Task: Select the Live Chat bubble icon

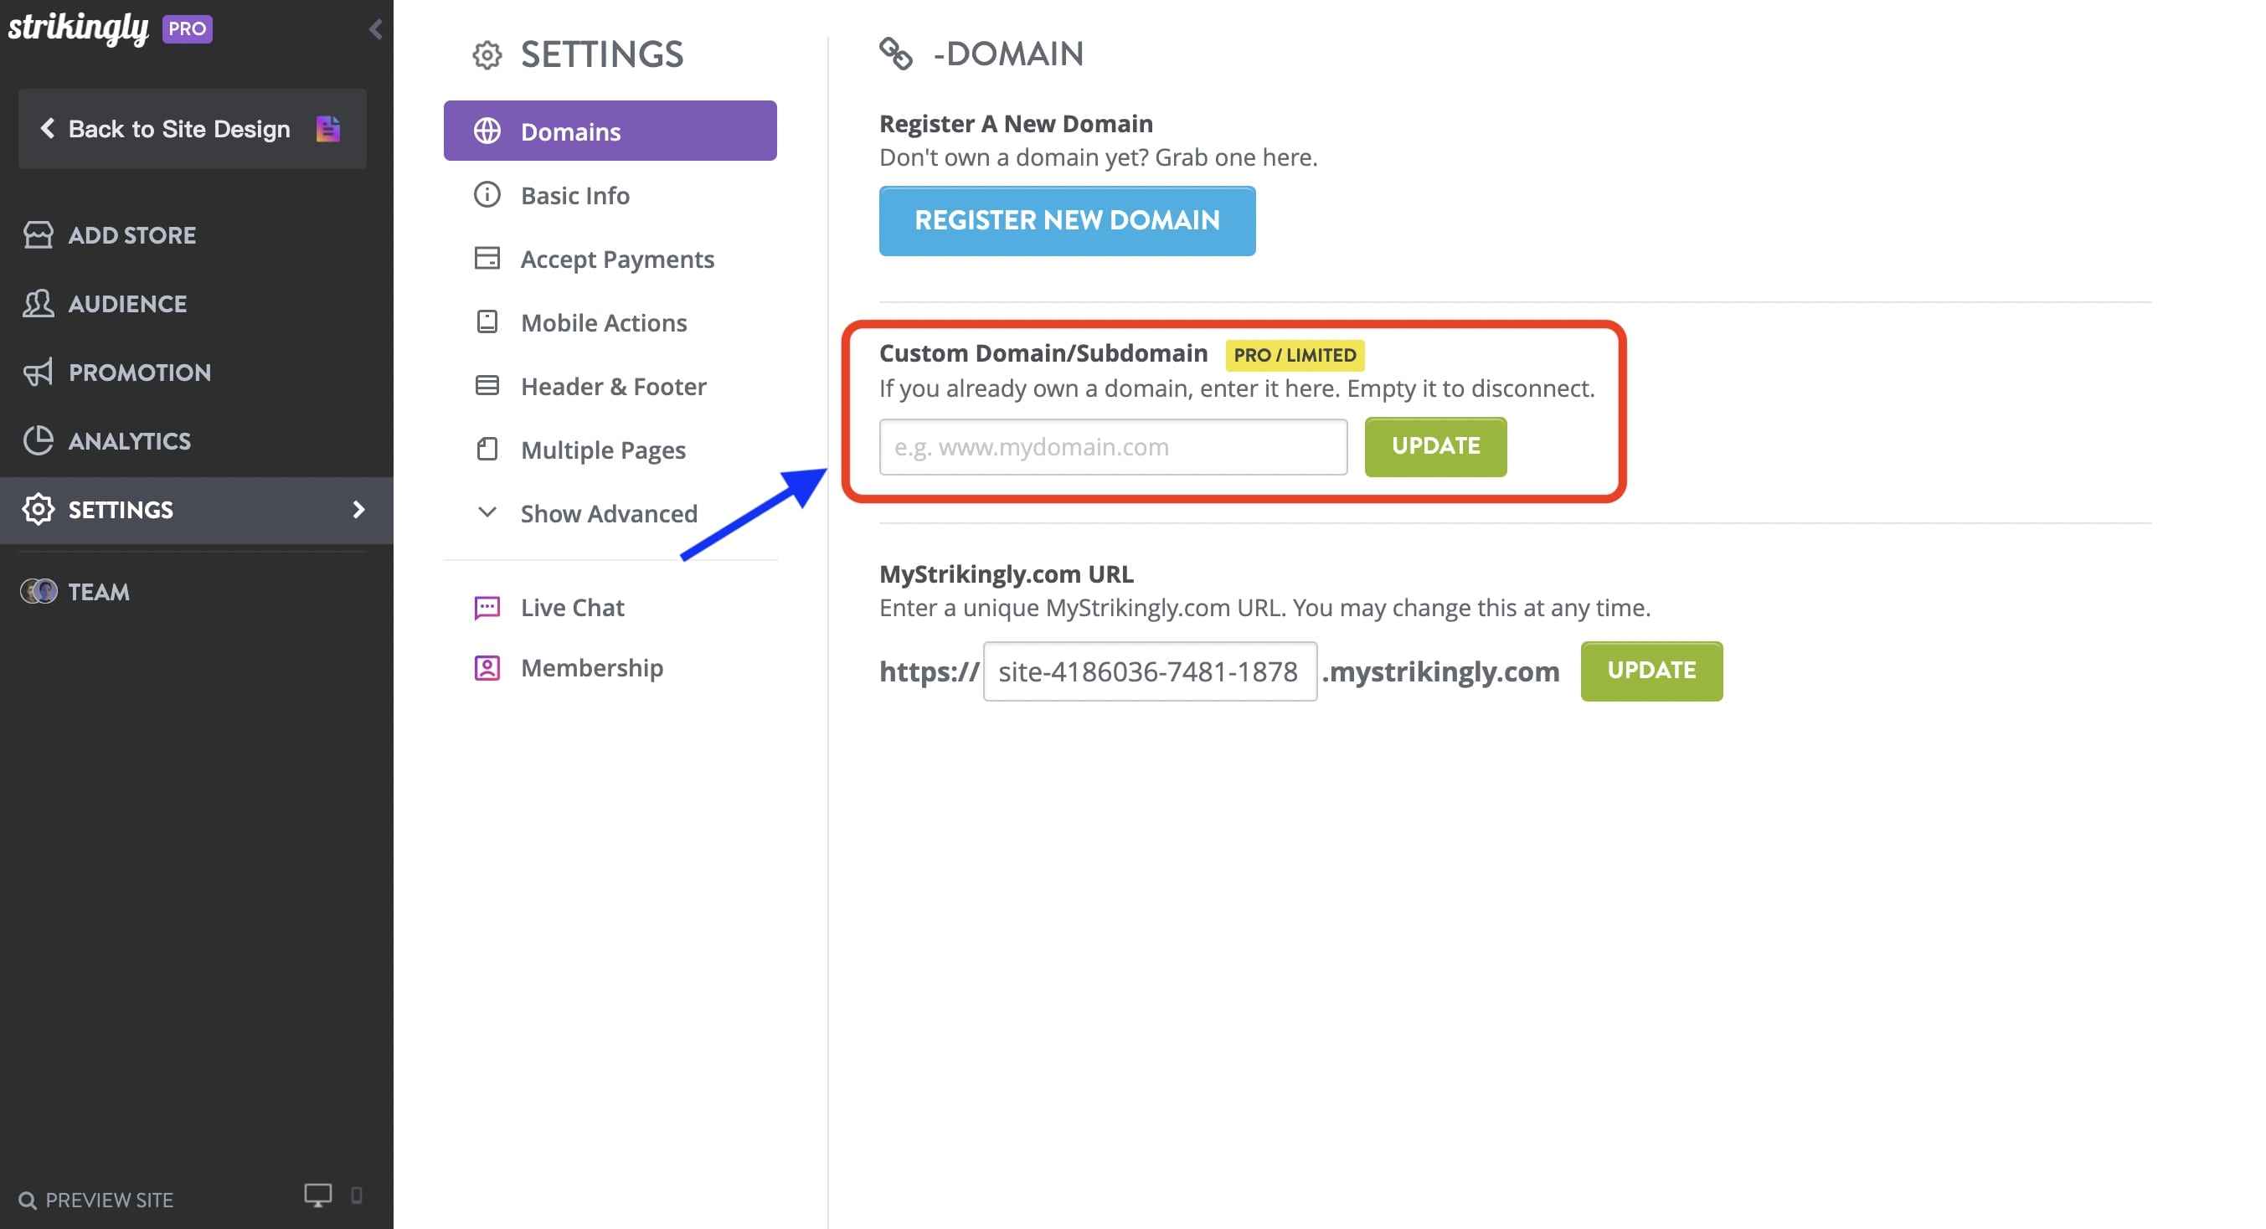Action: [x=487, y=607]
